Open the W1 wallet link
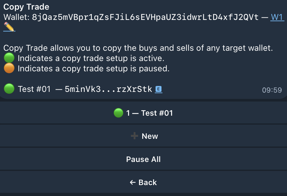 click(x=277, y=17)
